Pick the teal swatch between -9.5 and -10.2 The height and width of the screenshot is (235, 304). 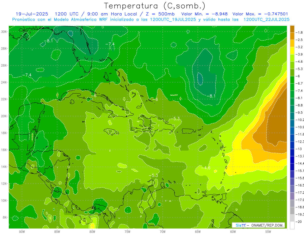pos(292,116)
